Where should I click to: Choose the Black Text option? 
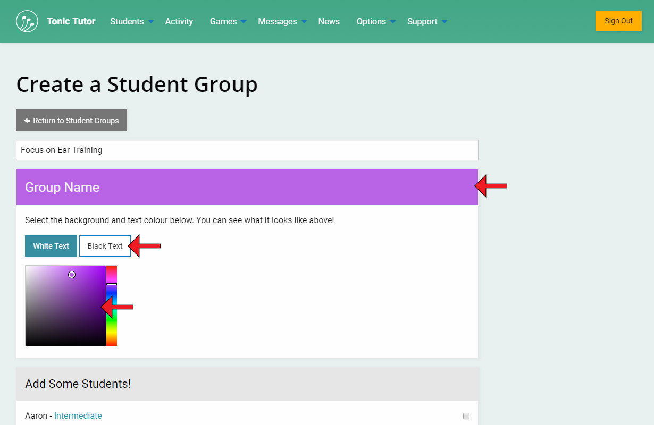(x=105, y=246)
